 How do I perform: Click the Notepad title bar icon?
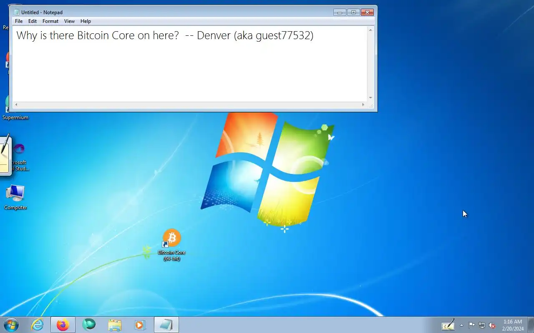17,12
